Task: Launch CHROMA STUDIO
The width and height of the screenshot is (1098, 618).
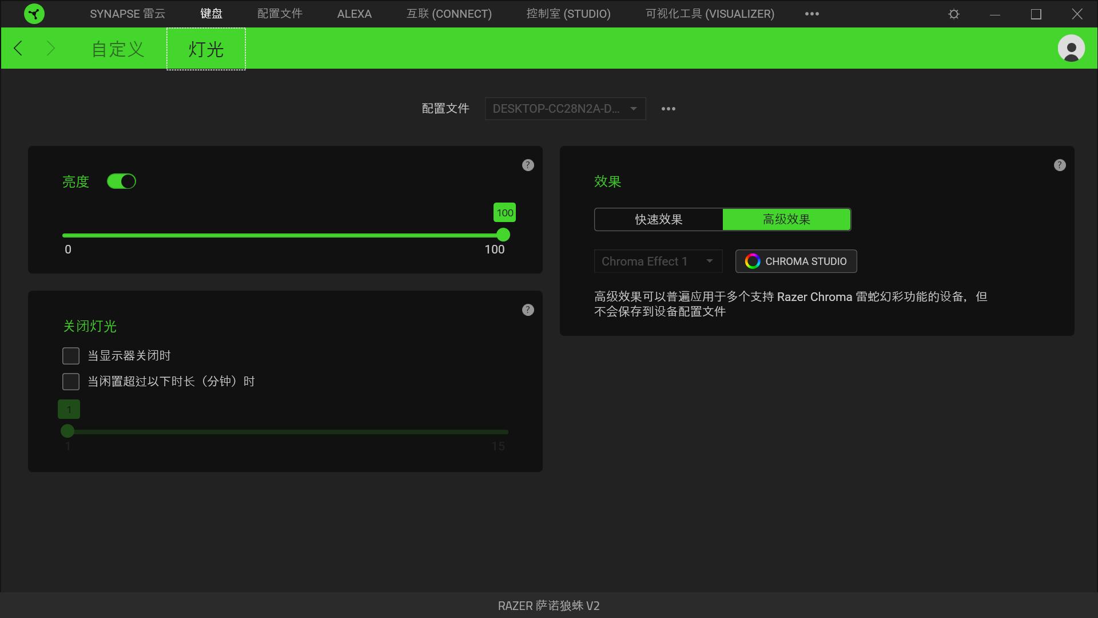Action: tap(795, 261)
